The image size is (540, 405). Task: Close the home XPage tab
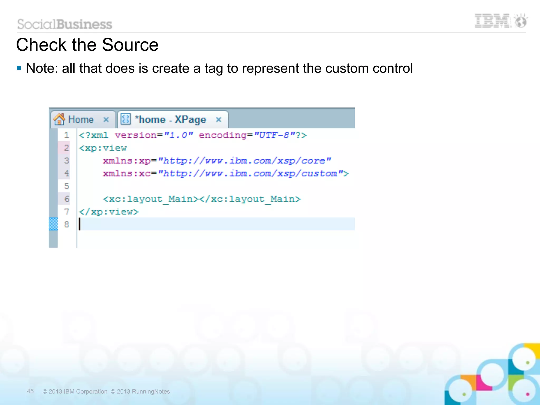pos(219,120)
